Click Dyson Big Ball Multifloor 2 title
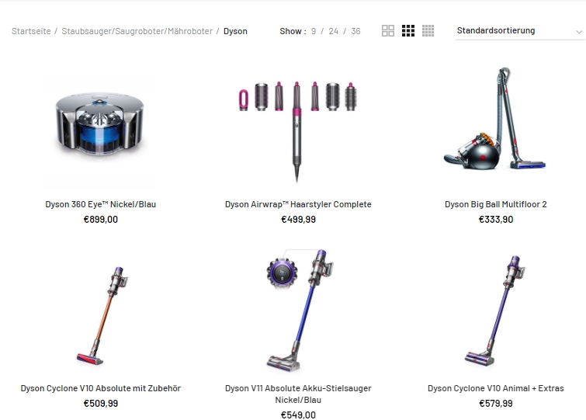Viewport: 586px width, 420px height. coord(495,204)
